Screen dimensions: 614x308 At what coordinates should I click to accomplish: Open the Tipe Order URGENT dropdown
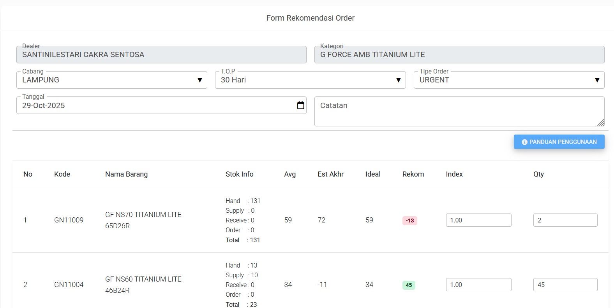click(508, 80)
